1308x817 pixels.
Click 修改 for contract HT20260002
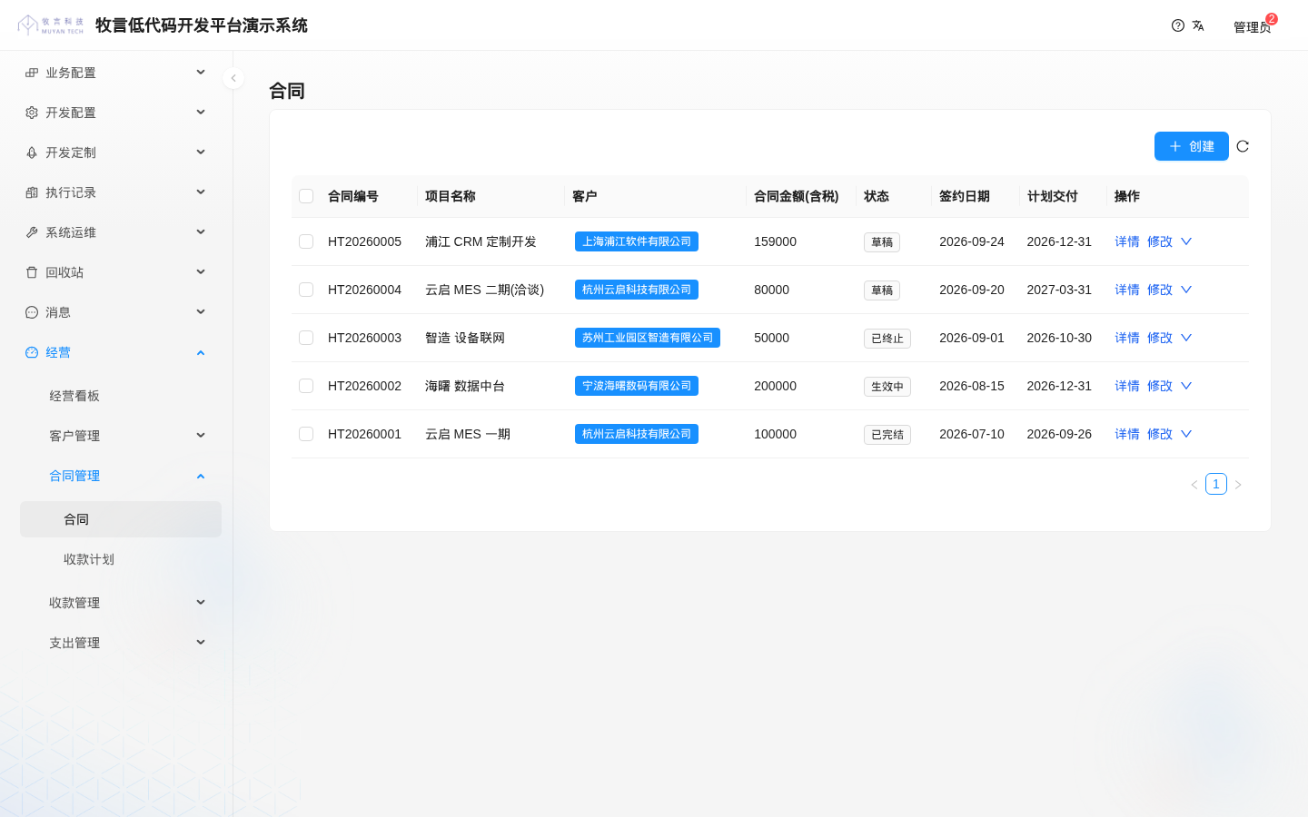1160,386
